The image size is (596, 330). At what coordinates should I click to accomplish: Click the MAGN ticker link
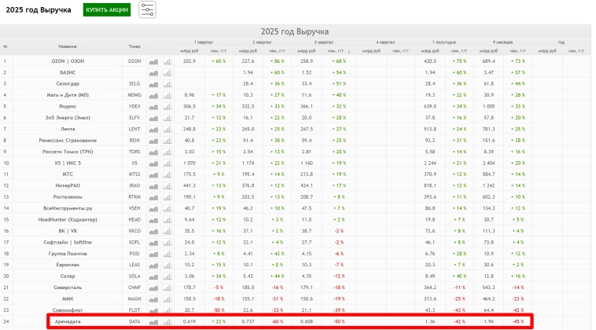pyautogui.click(x=134, y=299)
